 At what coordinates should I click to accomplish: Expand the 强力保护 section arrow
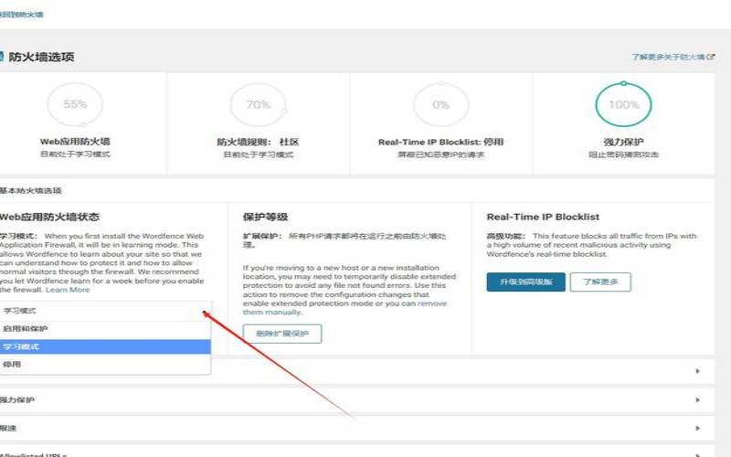click(x=698, y=400)
